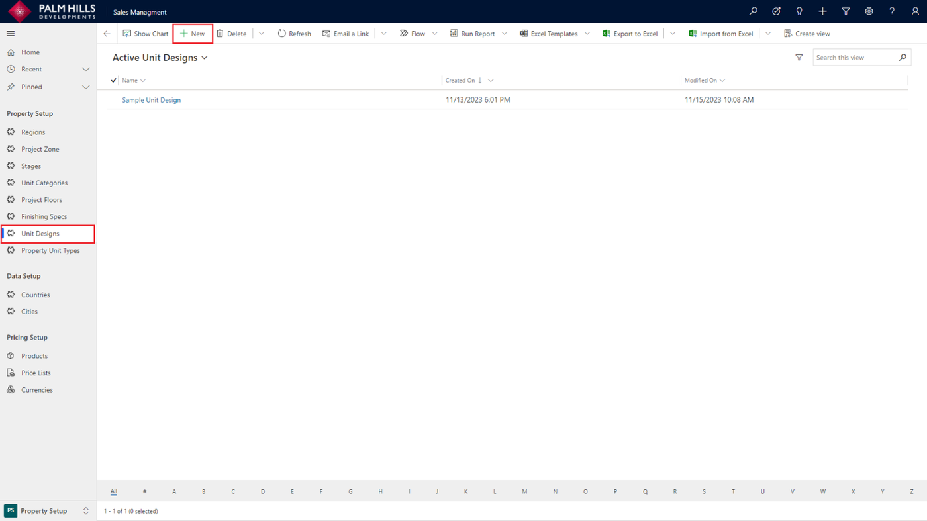Collapse the hamburger navigation menu
The width and height of the screenshot is (927, 521).
(x=11, y=33)
